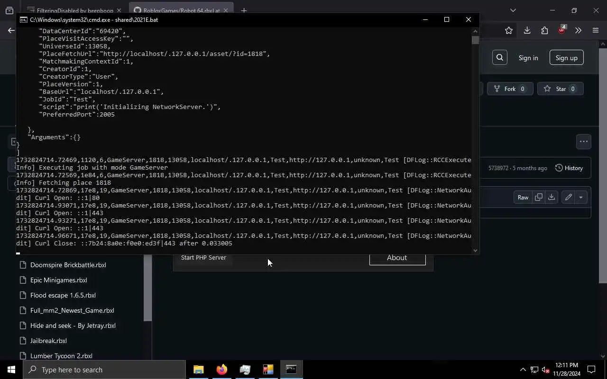Image resolution: width=607 pixels, height=379 pixels.
Task: Open the Firefox View icon at top-left
Action: [x=9, y=10]
